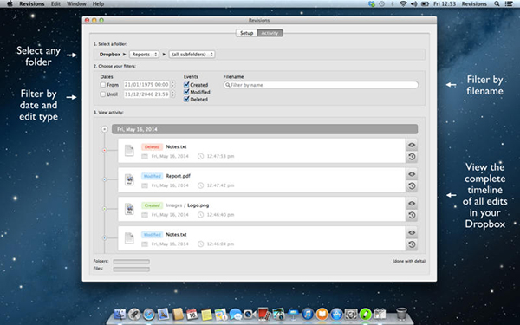Open iBooks from the dock
Viewport: 520px width, 325px height.
(x=322, y=314)
